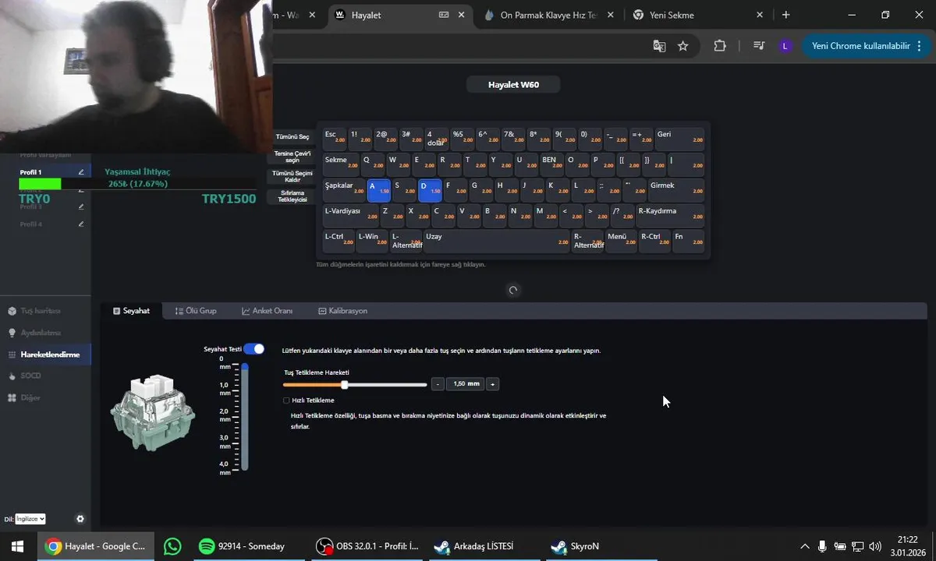Screen dimensions: 936x561
Task: Switch to the Anket Oranı tab
Action: [x=267, y=311]
